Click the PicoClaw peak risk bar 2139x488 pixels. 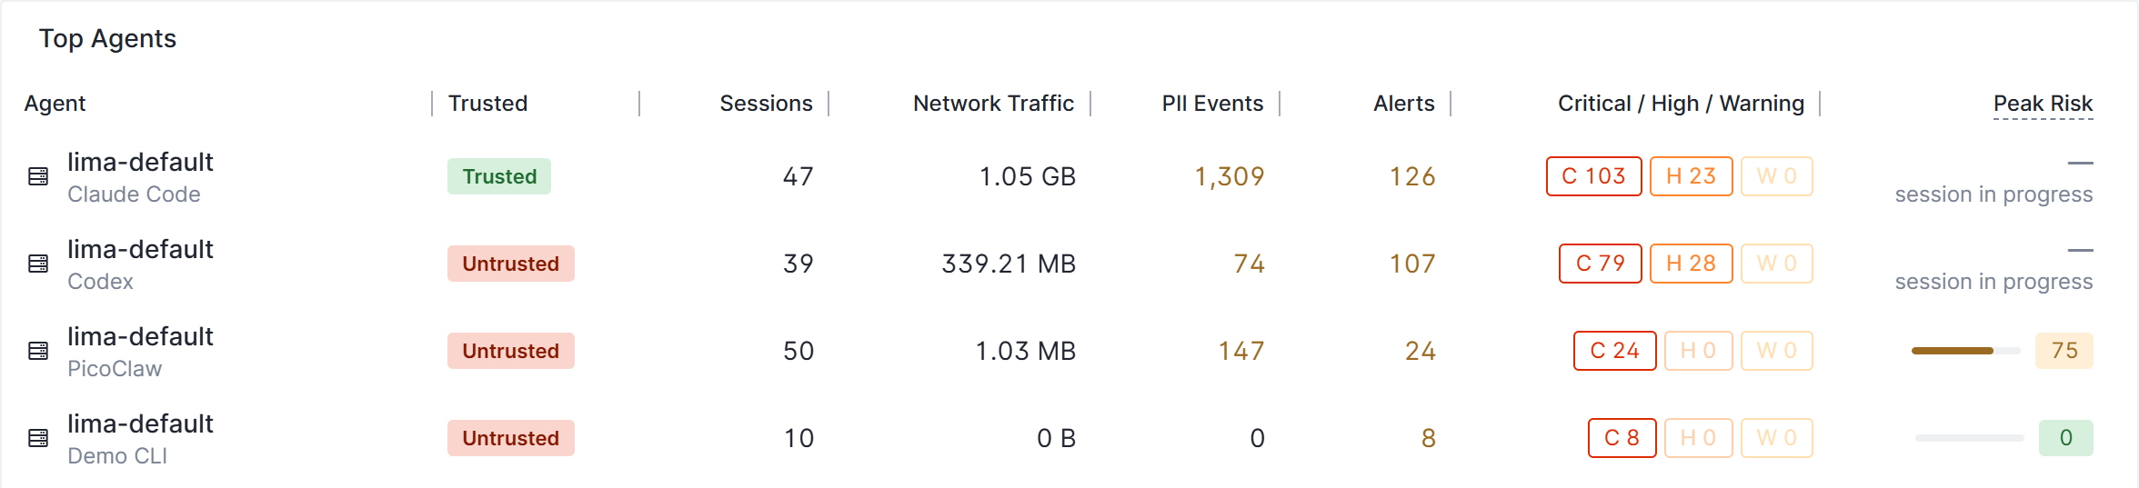pos(1965,351)
